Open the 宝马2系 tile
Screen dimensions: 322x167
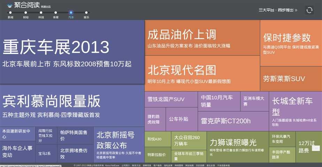[46, 154]
